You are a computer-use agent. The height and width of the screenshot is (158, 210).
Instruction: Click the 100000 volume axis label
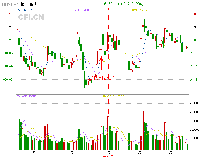pos(195,130)
